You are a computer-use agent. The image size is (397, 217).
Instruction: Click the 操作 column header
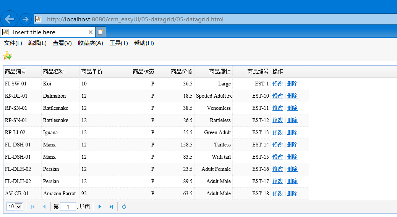(290, 71)
